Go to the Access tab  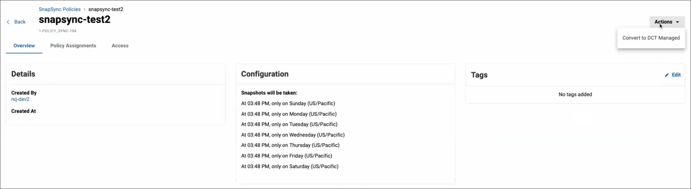(x=120, y=46)
